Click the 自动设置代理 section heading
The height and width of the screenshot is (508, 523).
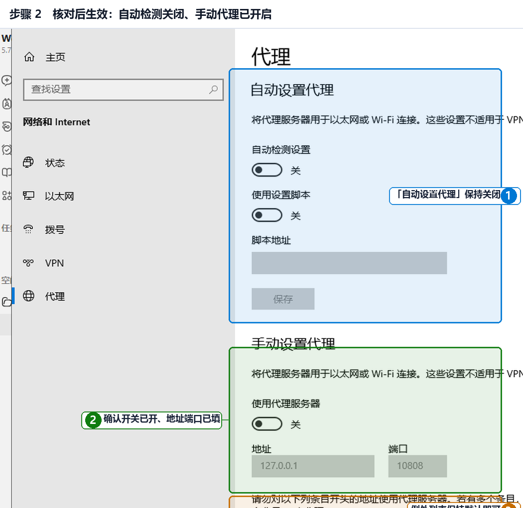292,90
